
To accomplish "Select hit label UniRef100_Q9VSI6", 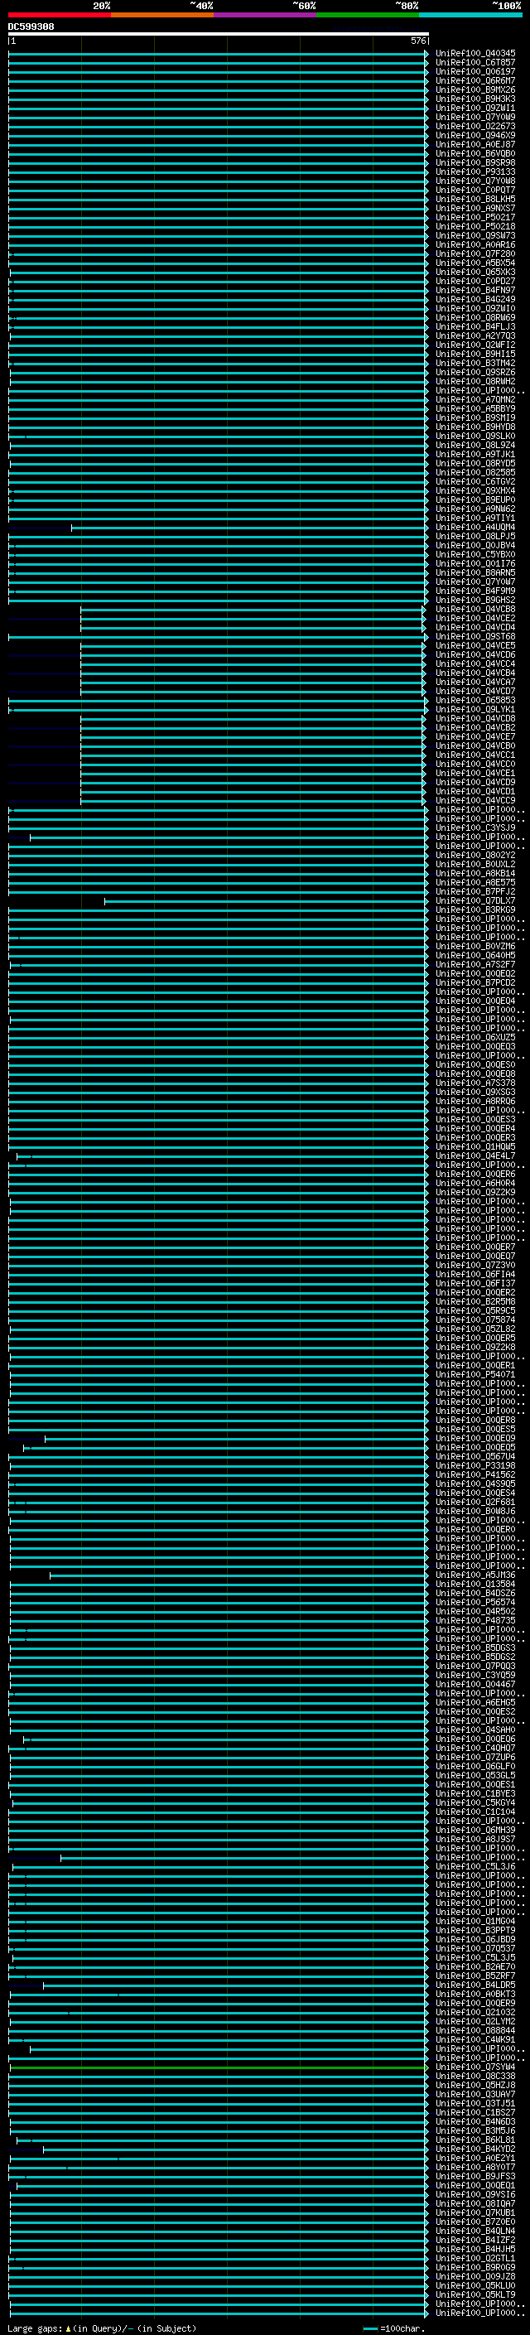I will tap(475, 2194).
